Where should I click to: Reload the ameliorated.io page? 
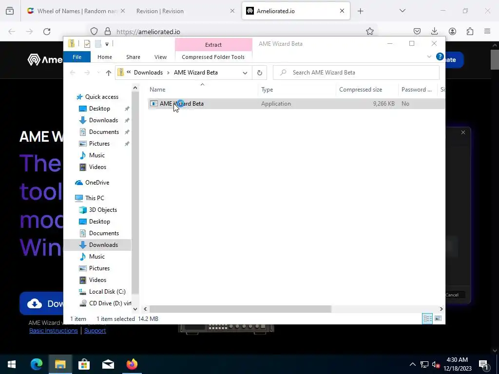[x=47, y=31]
